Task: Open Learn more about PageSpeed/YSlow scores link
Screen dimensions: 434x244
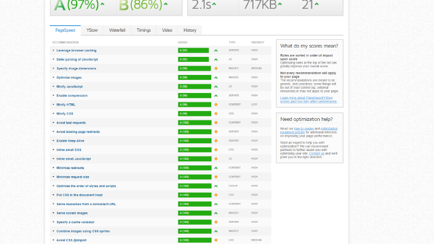Action: (x=308, y=100)
